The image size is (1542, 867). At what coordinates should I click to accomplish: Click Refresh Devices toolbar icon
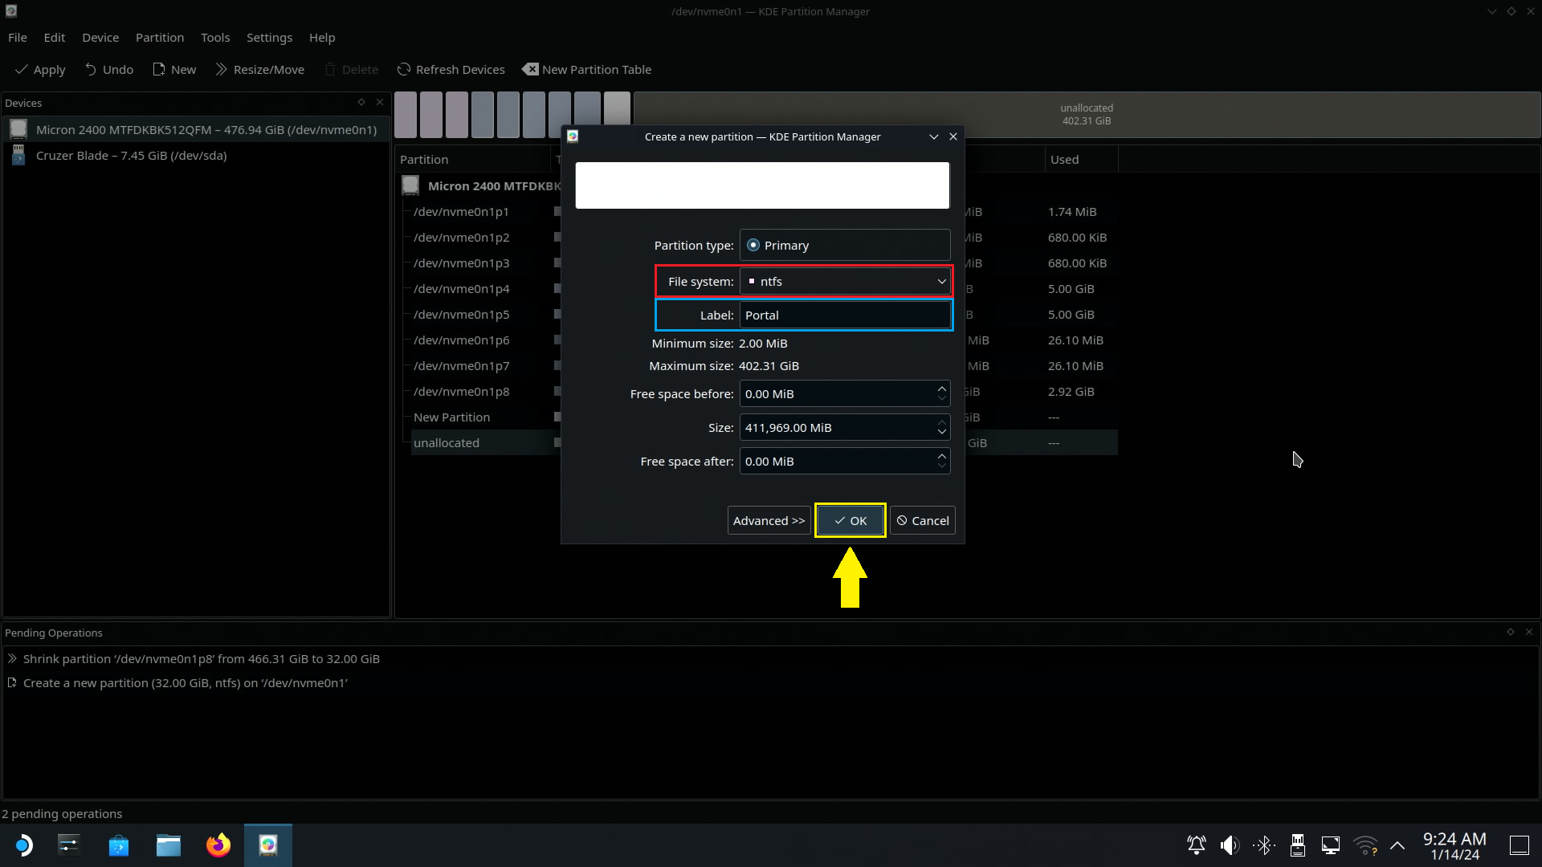click(x=404, y=70)
